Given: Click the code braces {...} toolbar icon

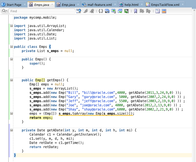Looking at the screenshot, I should (101, 11).
